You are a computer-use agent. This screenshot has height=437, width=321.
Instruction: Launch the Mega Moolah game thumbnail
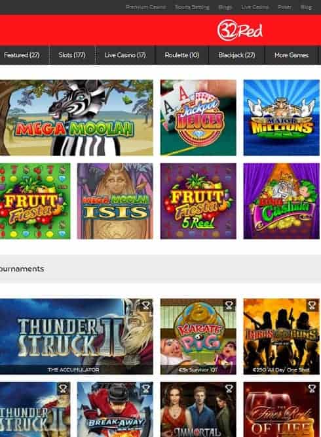pyautogui.click(x=76, y=117)
